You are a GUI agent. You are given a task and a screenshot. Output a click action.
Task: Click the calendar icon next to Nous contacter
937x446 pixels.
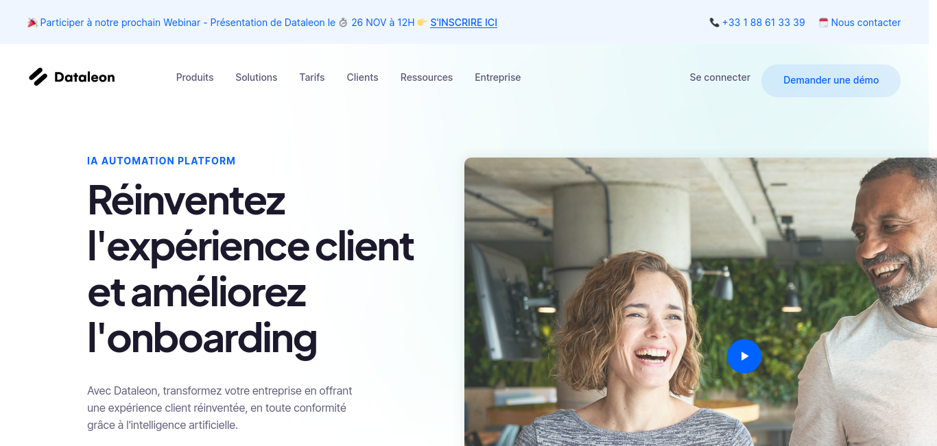(823, 23)
